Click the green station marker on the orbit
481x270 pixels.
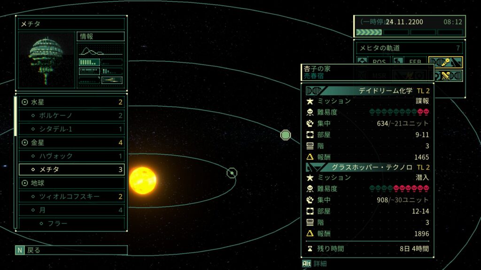[286, 135]
